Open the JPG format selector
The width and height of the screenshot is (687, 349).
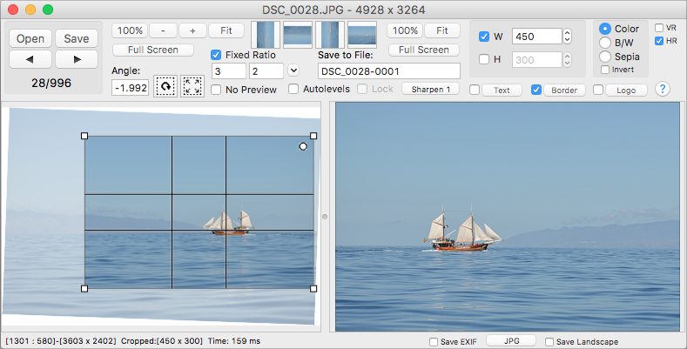click(511, 340)
